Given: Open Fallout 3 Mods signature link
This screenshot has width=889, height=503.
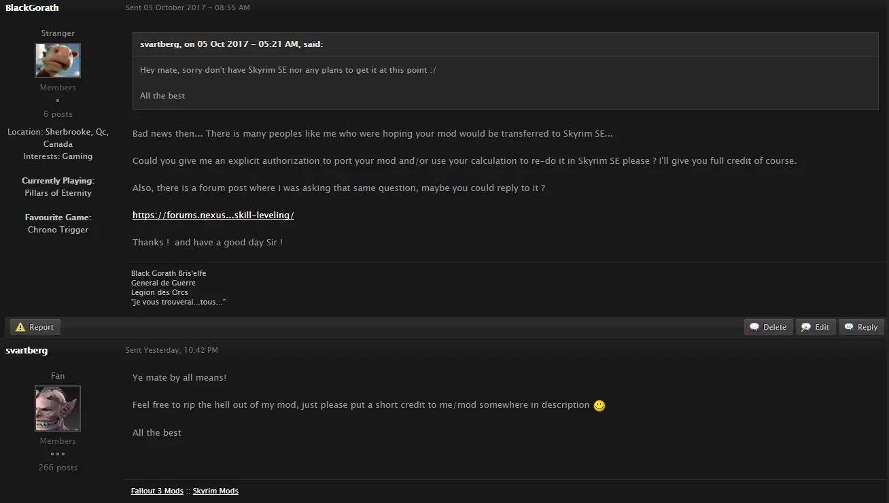Looking at the screenshot, I should point(157,491).
